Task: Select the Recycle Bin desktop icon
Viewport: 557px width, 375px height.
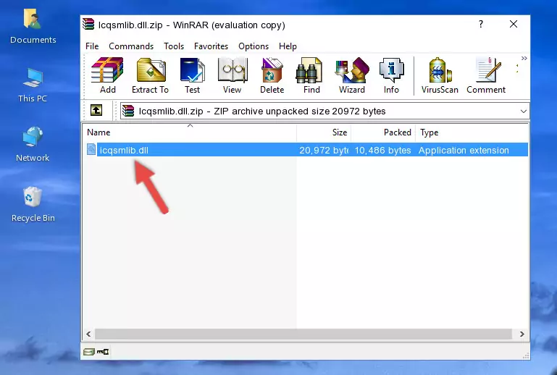Action: (33, 205)
